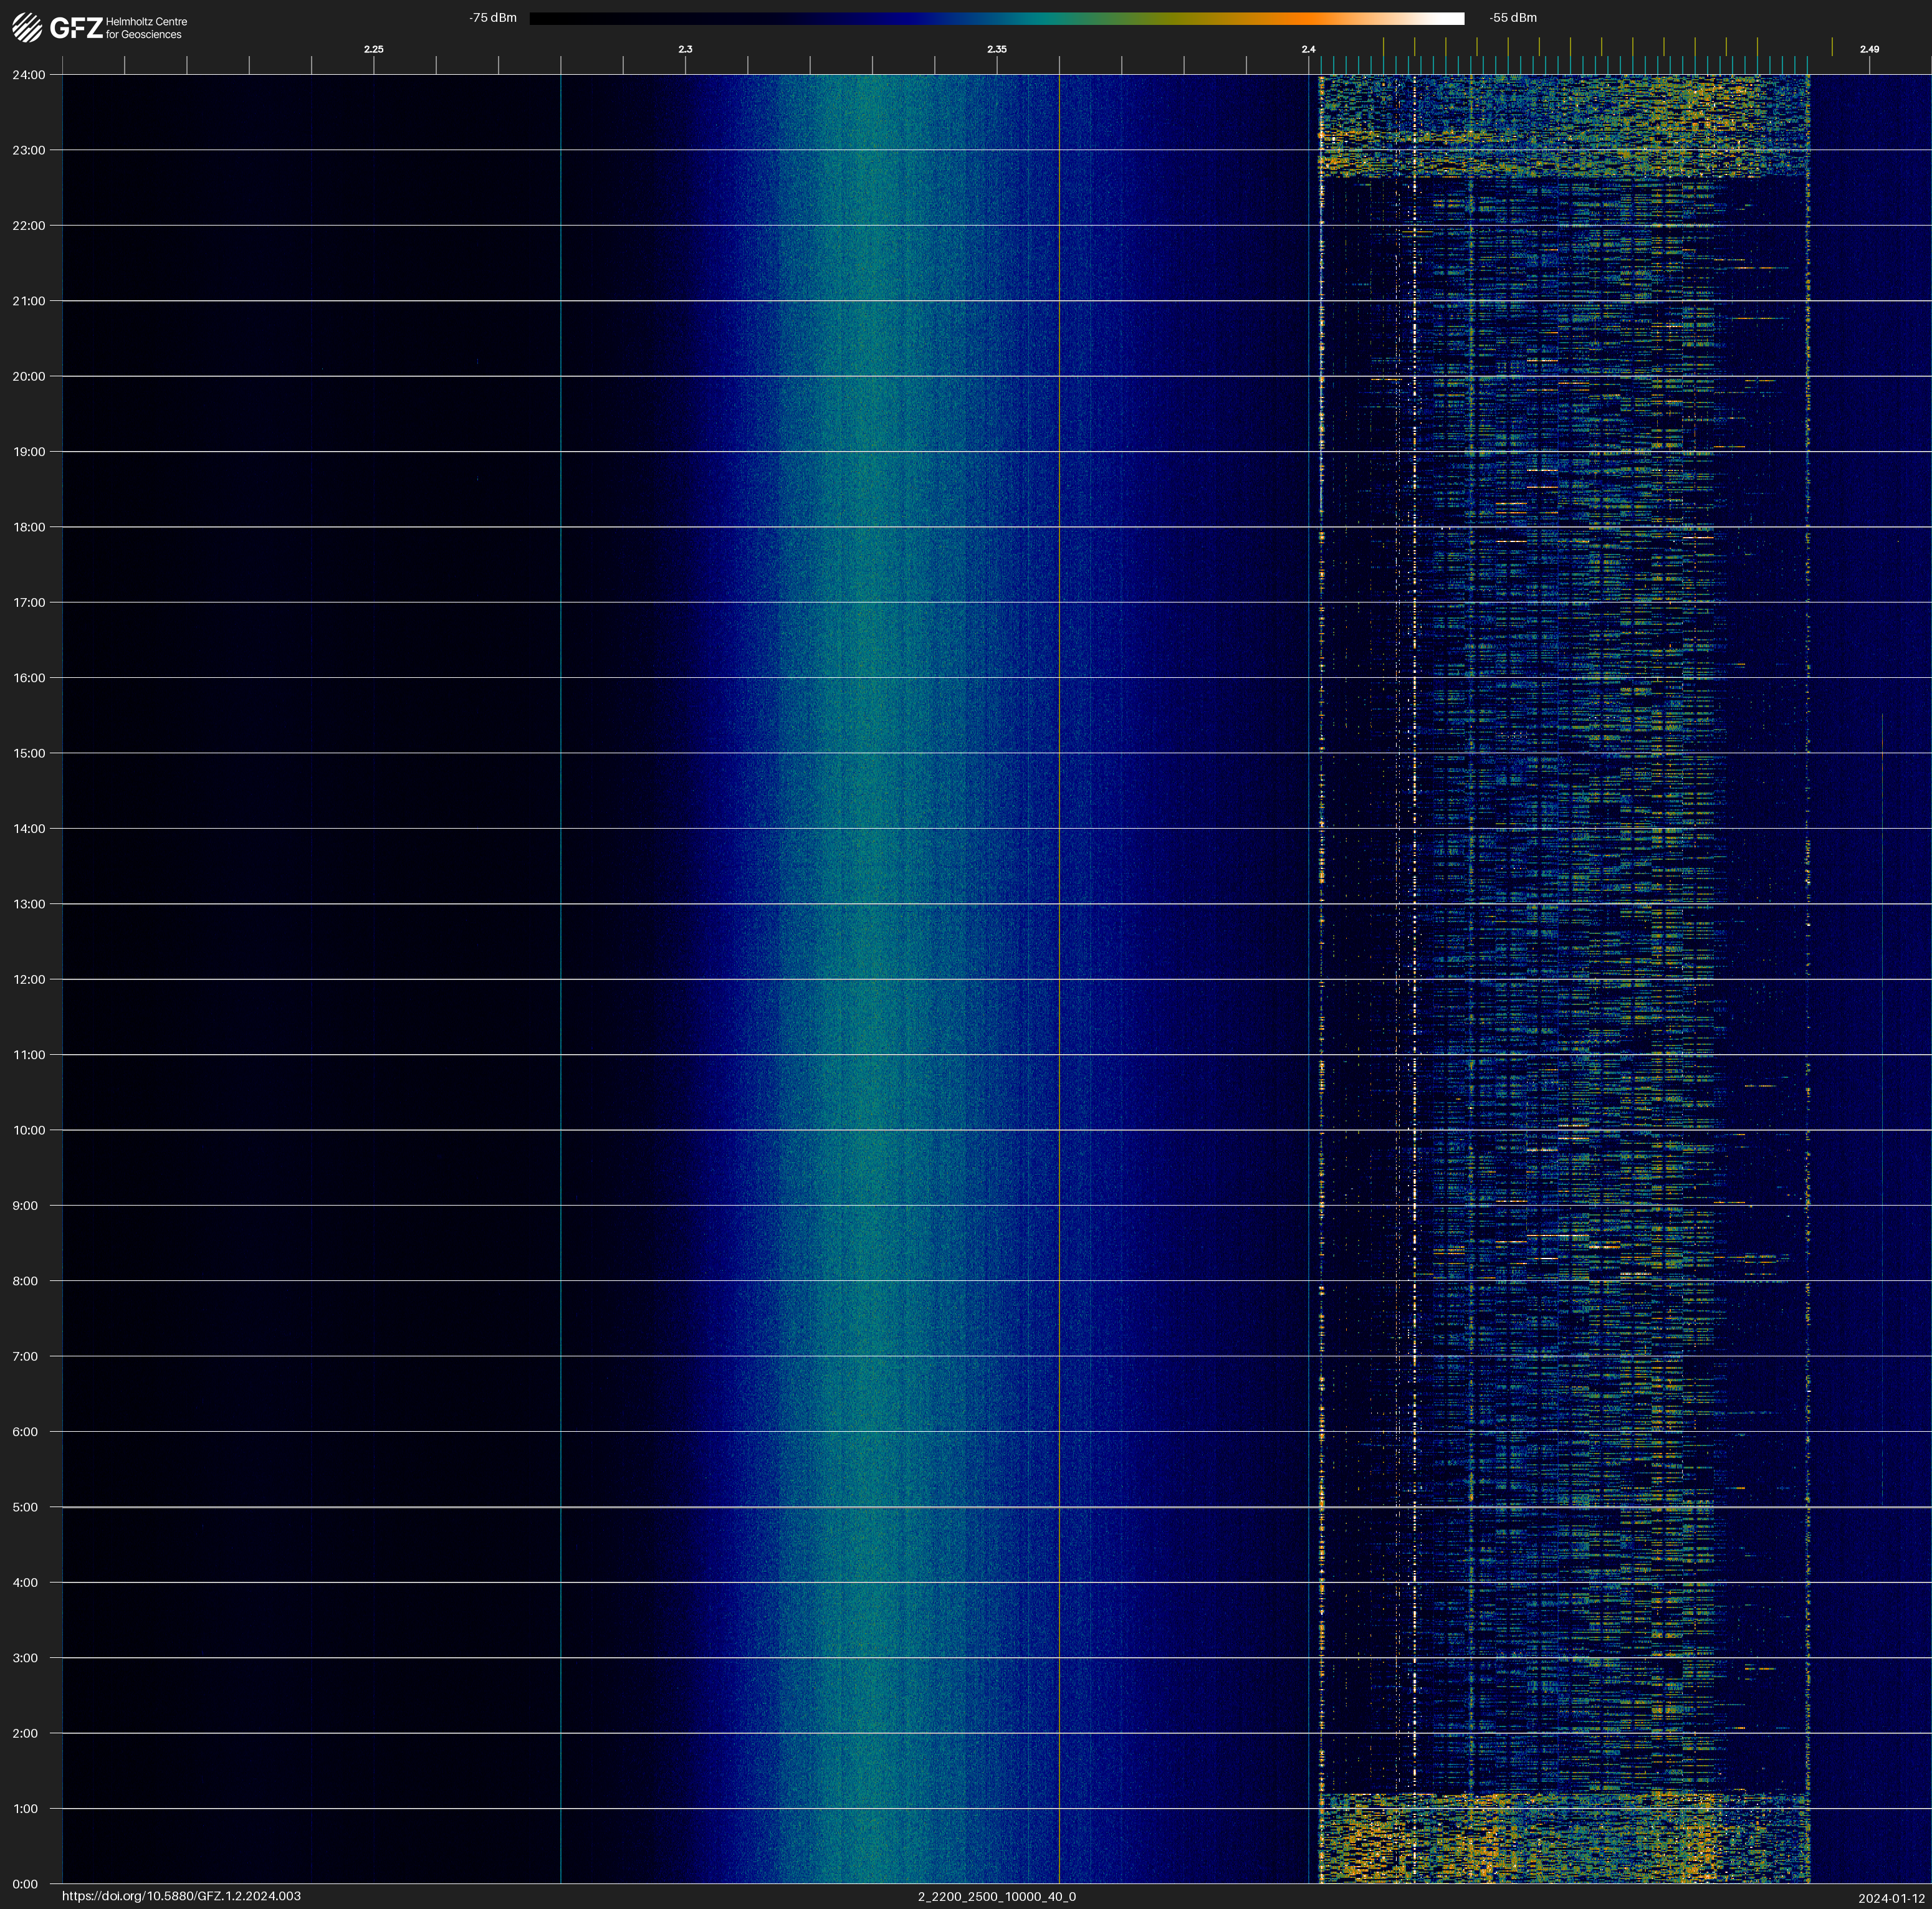This screenshot has width=1932, height=1909.
Task: Select the 2.35 frequency axis label
Action: [x=996, y=49]
